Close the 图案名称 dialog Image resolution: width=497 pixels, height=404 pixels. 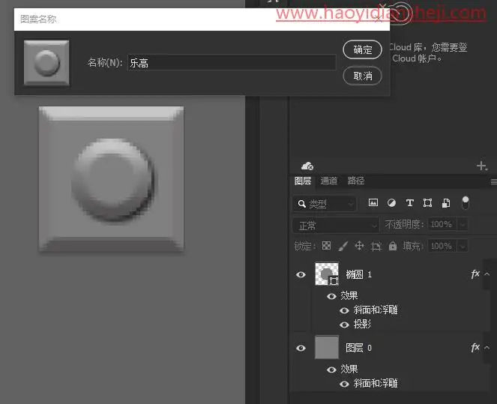coord(379,19)
